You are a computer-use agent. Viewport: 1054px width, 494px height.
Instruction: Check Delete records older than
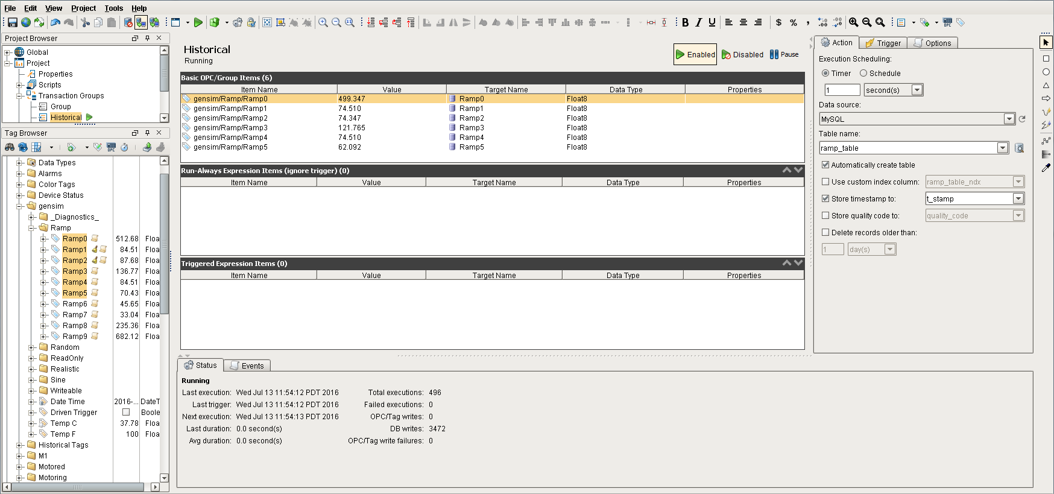[825, 232]
